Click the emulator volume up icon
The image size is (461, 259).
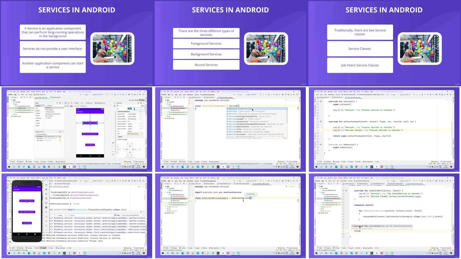[46, 190]
